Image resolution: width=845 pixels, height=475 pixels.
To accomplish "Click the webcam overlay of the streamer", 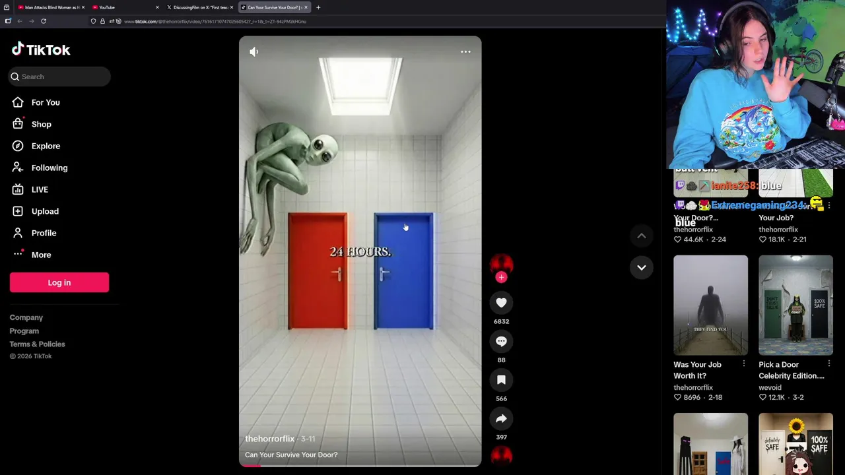I will click(x=755, y=84).
